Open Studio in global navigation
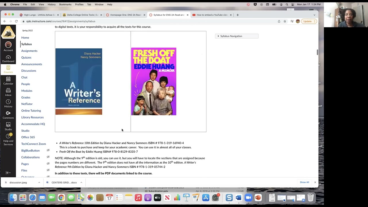Screen dimensions: 368x207 click(8, 126)
